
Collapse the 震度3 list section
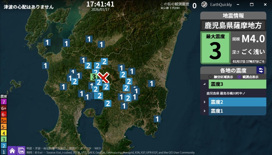point(205,84)
